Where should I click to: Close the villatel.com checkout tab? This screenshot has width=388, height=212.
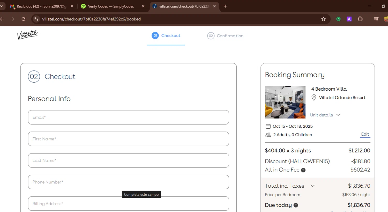click(214, 6)
